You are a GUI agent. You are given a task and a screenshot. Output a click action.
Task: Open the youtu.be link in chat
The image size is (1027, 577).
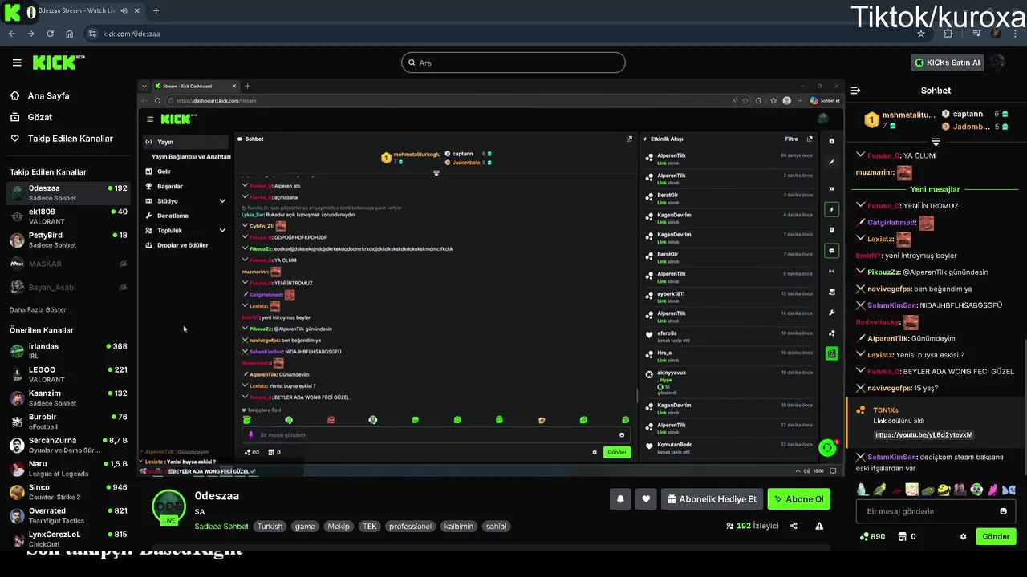click(923, 434)
